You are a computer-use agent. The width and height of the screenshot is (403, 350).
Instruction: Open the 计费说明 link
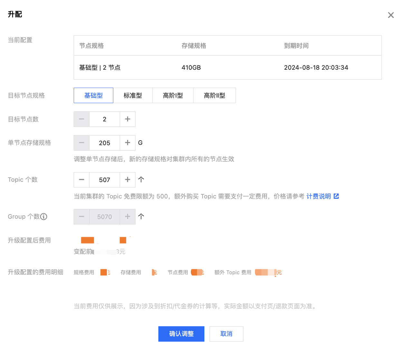click(x=319, y=196)
